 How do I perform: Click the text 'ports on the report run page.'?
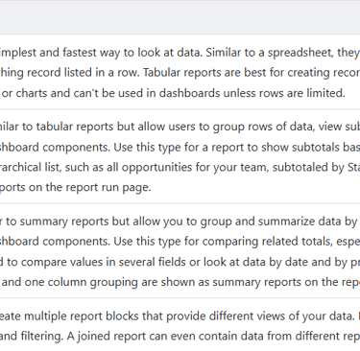click(76, 187)
